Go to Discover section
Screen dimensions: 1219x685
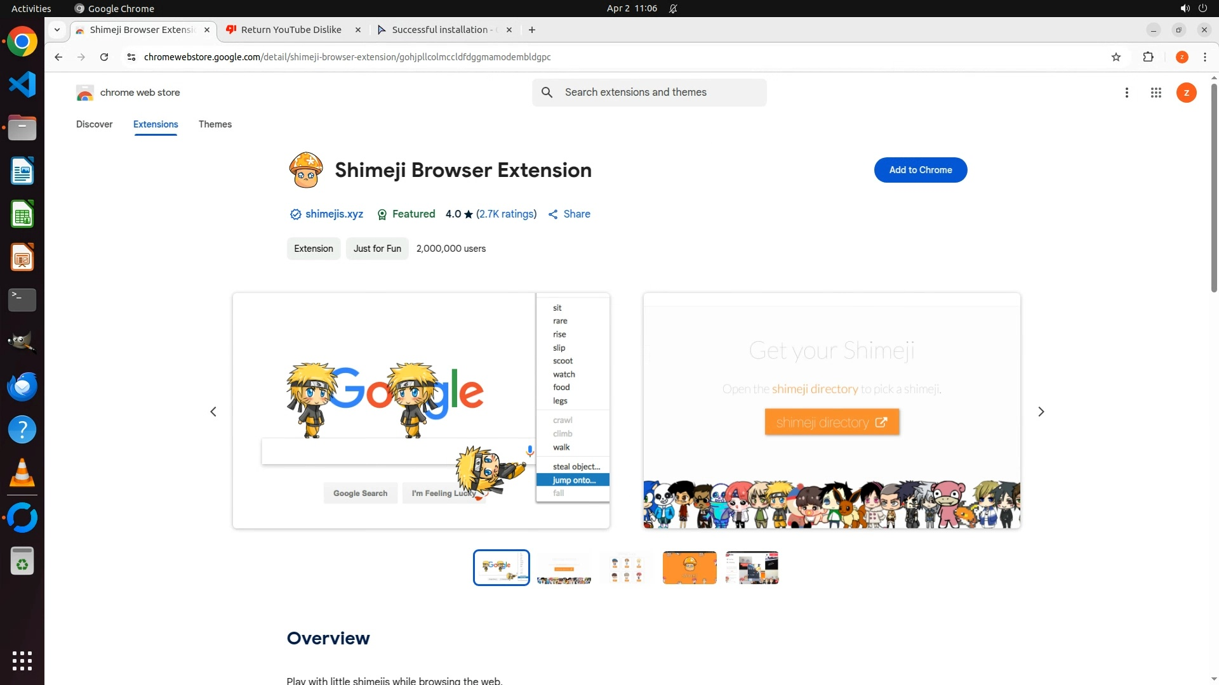pyautogui.click(x=94, y=124)
